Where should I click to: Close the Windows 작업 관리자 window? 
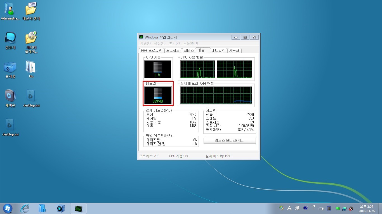[x=254, y=37]
